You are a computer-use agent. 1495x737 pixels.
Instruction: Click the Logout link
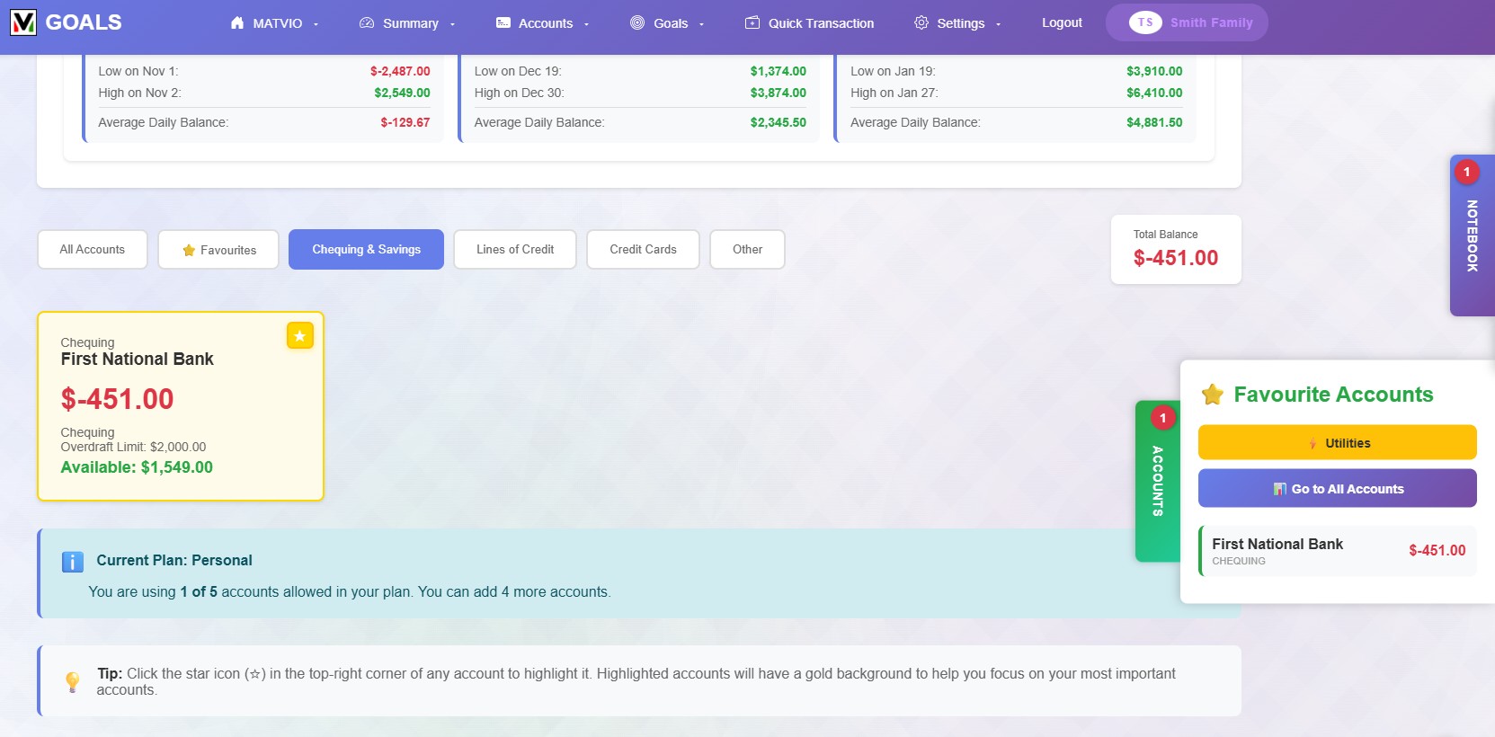pos(1062,23)
